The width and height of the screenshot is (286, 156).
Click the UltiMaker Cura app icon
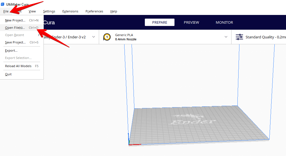(3, 4)
